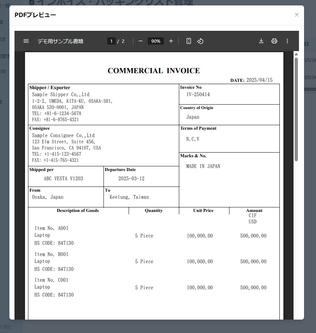Click the Description of Goods header
The image size is (316, 333).
[78, 211]
